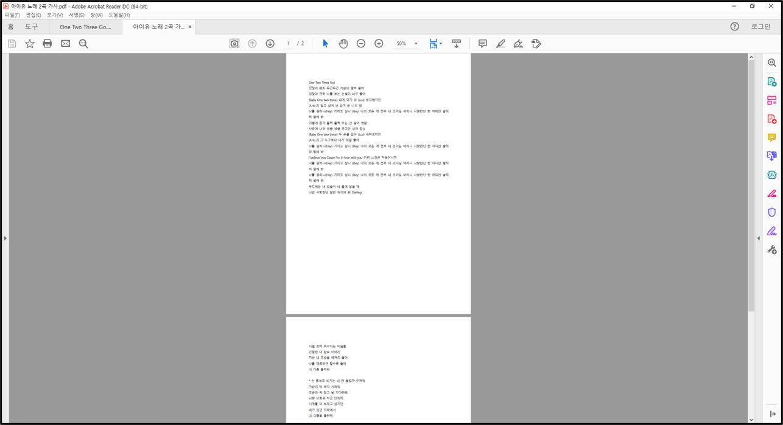Open the 도움말(H) menu

pyautogui.click(x=119, y=15)
